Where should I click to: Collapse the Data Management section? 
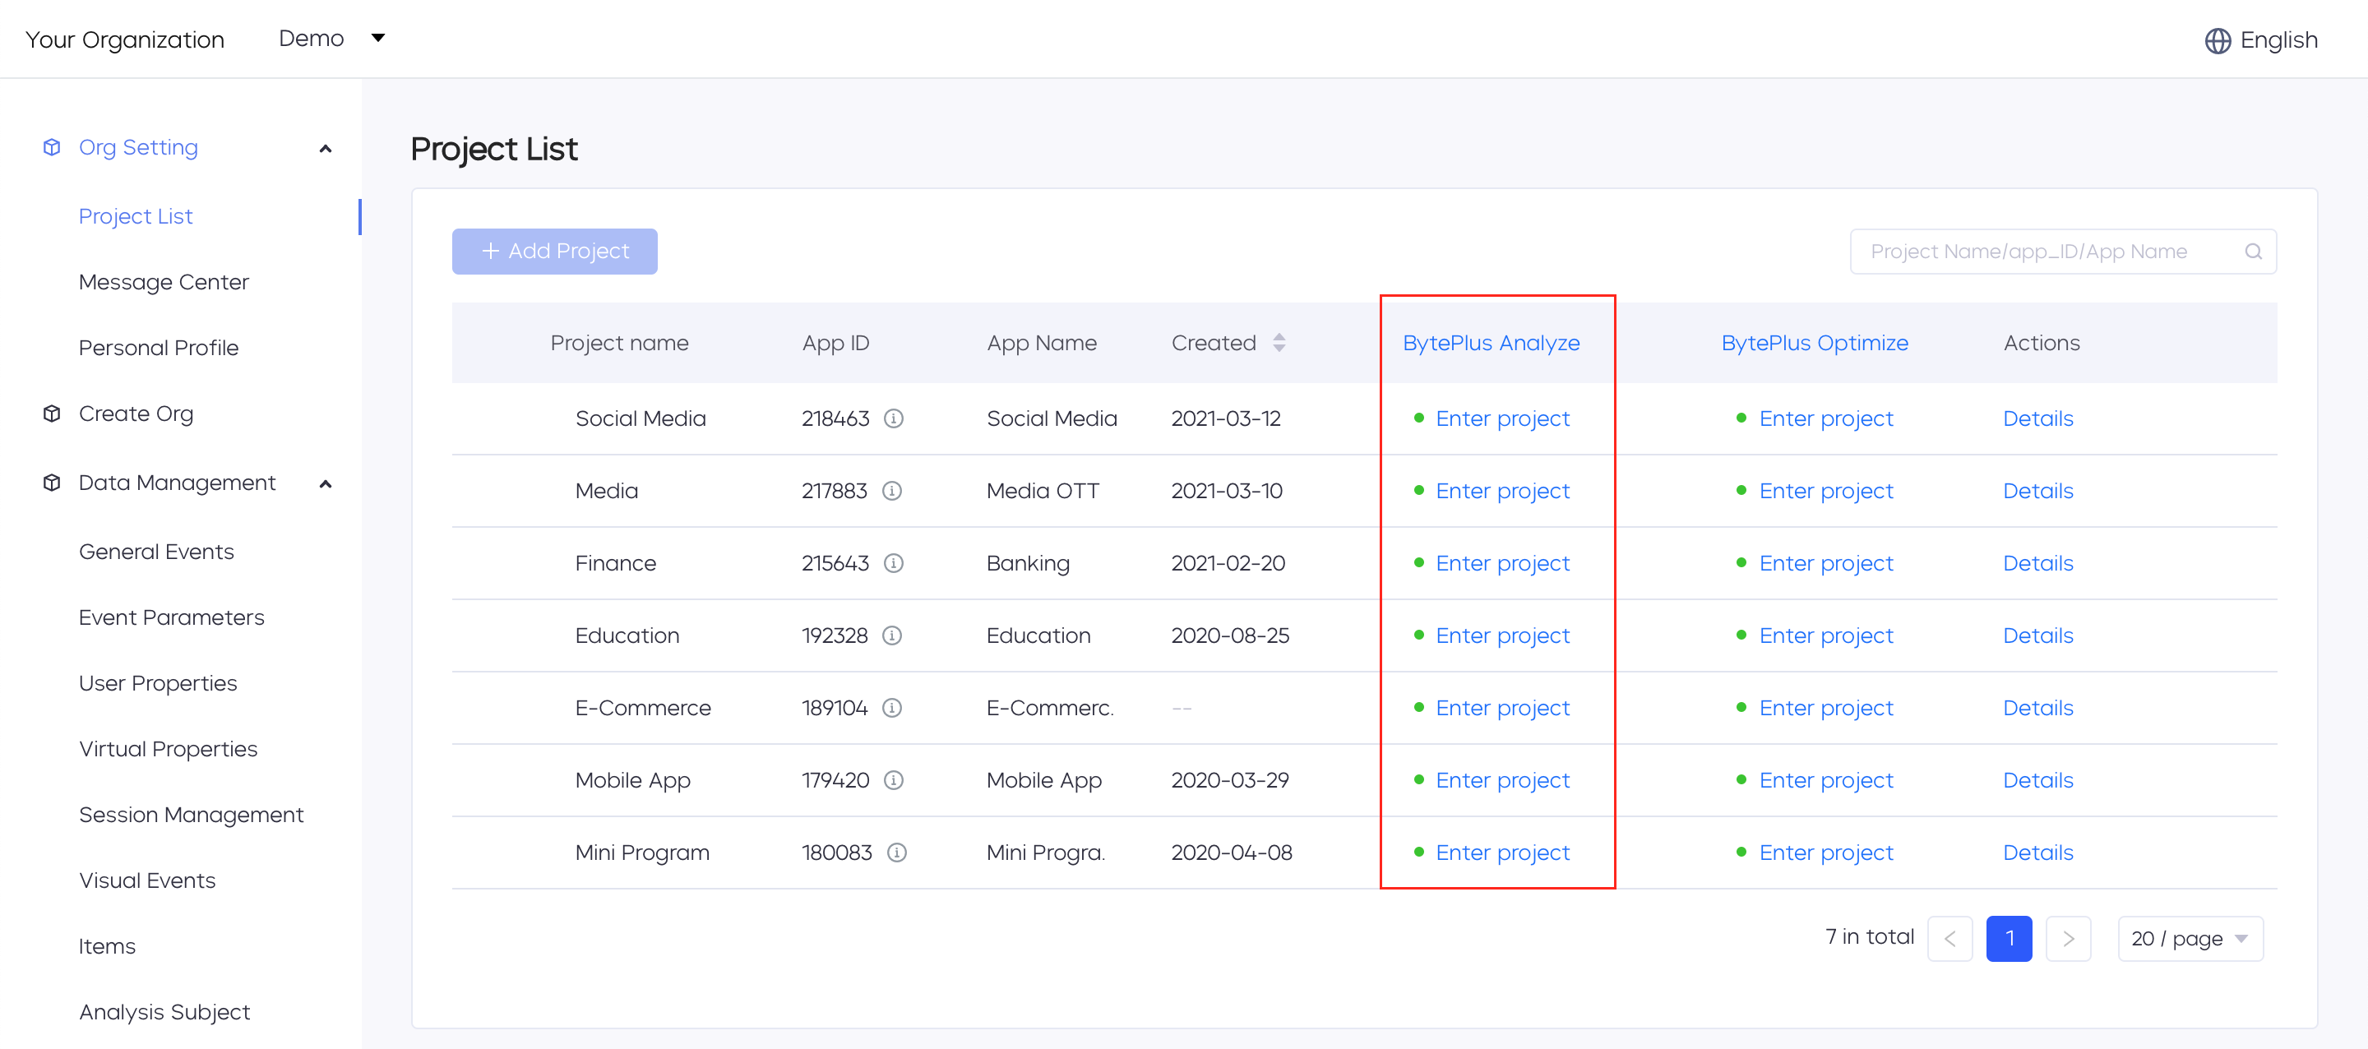[326, 483]
